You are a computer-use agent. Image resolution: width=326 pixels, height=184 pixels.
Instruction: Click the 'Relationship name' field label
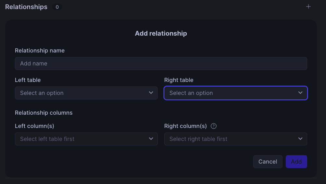(x=40, y=51)
